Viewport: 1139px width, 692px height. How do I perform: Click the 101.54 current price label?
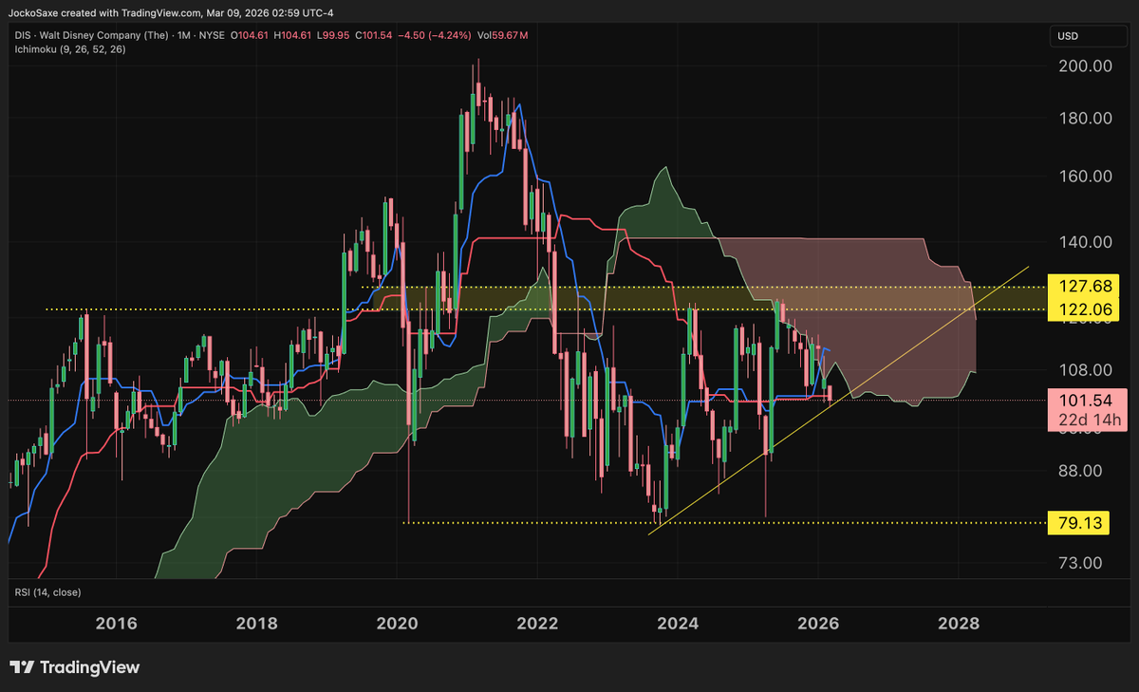tap(1088, 400)
